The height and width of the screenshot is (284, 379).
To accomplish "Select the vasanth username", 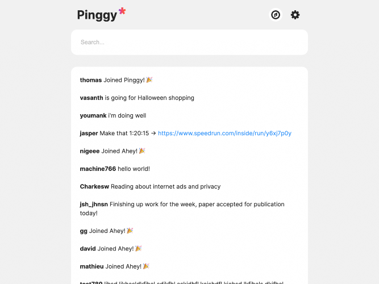I will pos(91,98).
